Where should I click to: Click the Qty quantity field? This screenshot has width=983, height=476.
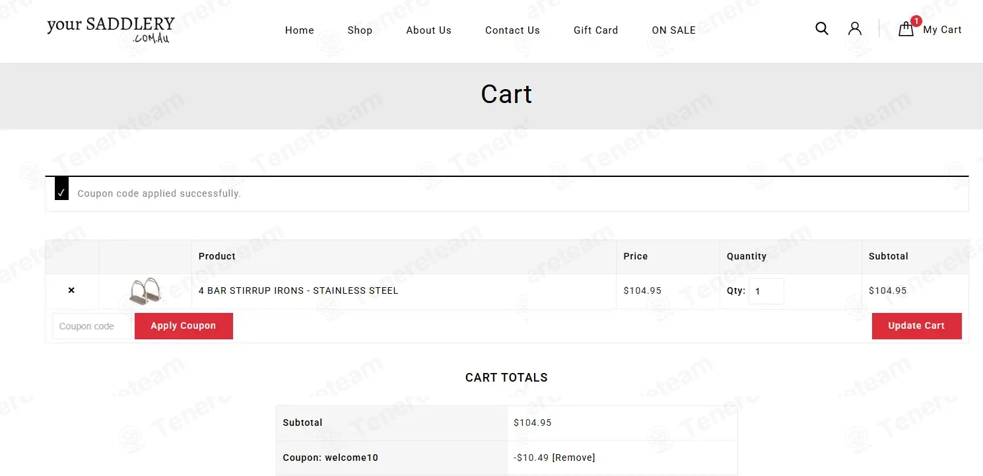pyautogui.click(x=766, y=291)
